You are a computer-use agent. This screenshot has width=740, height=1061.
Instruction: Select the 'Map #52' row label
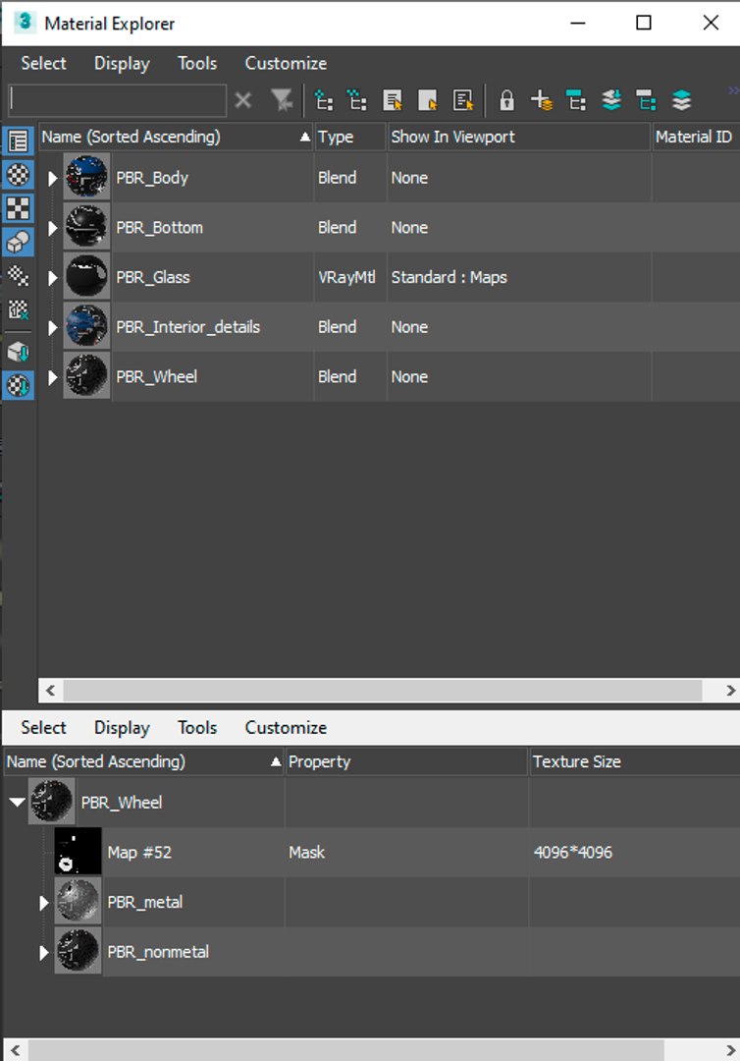pyautogui.click(x=139, y=852)
